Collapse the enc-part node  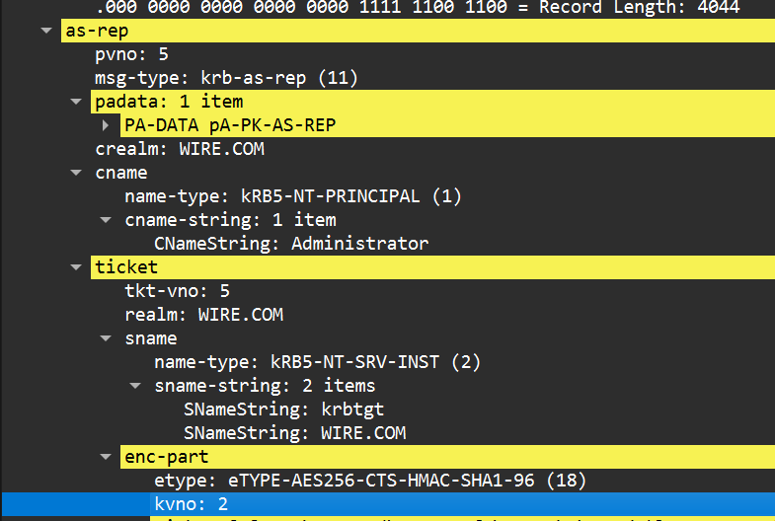coord(106,457)
